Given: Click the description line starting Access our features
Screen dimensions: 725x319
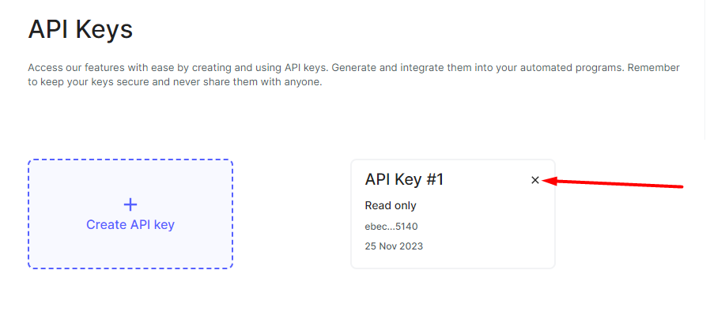Looking at the screenshot, I should click(x=353, y=68).
